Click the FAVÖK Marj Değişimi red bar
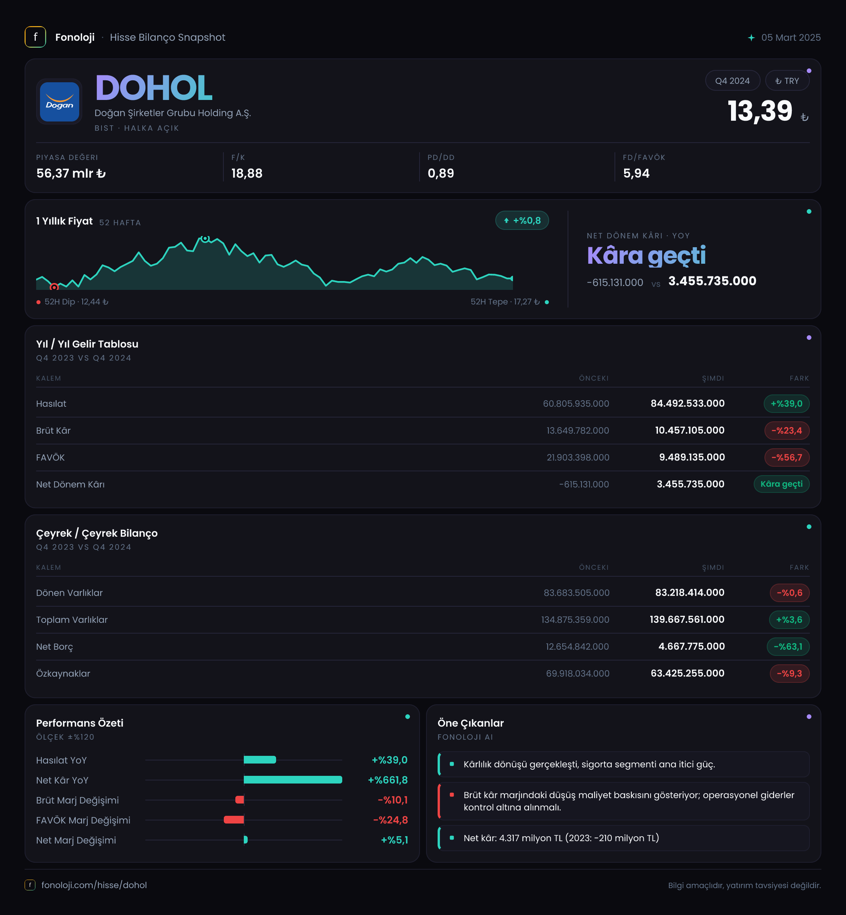 234,820
